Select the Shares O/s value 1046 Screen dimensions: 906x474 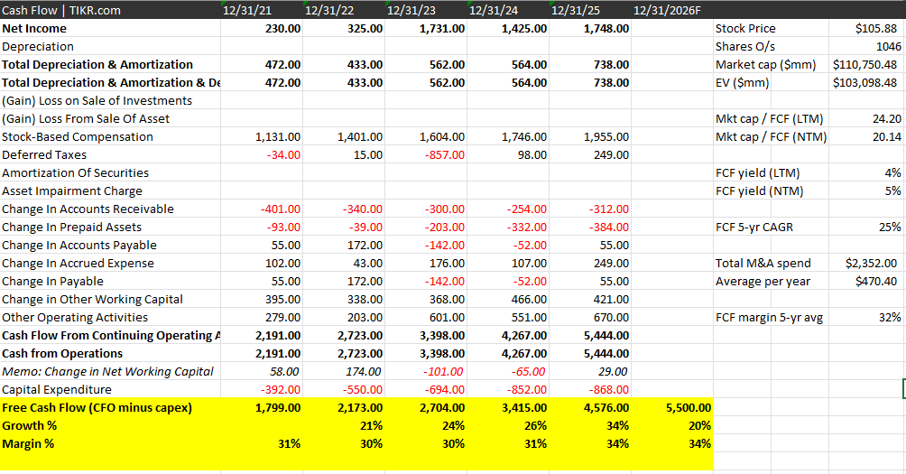click(888, 46)
